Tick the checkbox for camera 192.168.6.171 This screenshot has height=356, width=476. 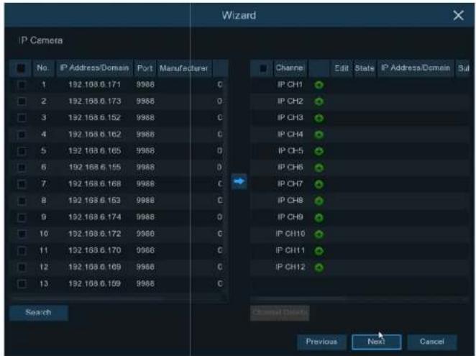(22, 84)
